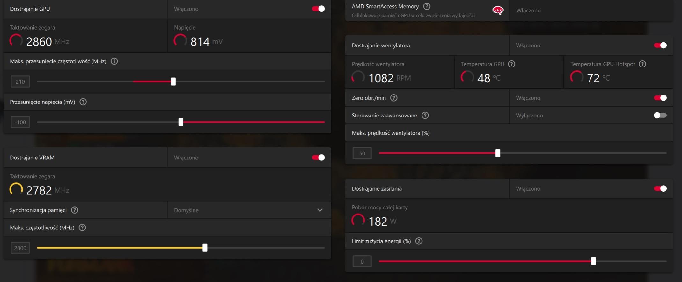The height and width of the screenshot is (282, 682).
Task: Show help for Sterowanie zaawansowane
Action: [x=425, y=116]
